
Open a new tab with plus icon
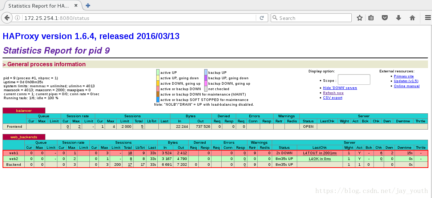coord(88,5)
